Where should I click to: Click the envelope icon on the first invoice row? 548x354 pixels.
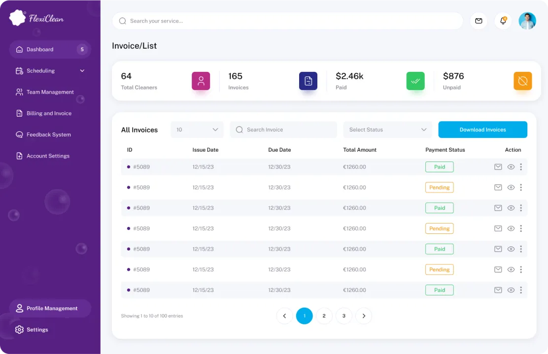(498, 167)
